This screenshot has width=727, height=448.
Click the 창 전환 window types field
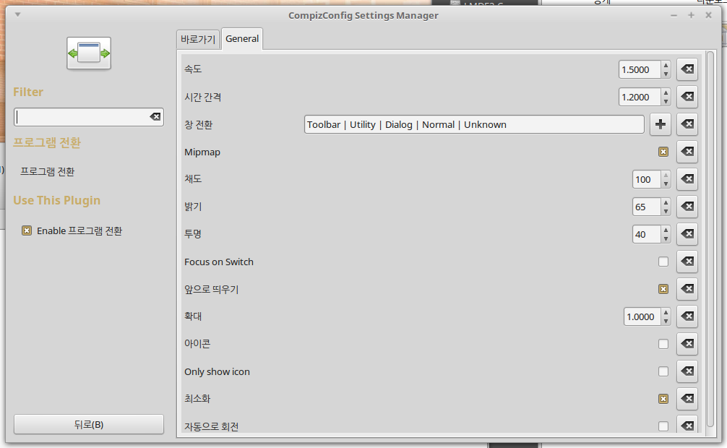[x=474, y=124]
